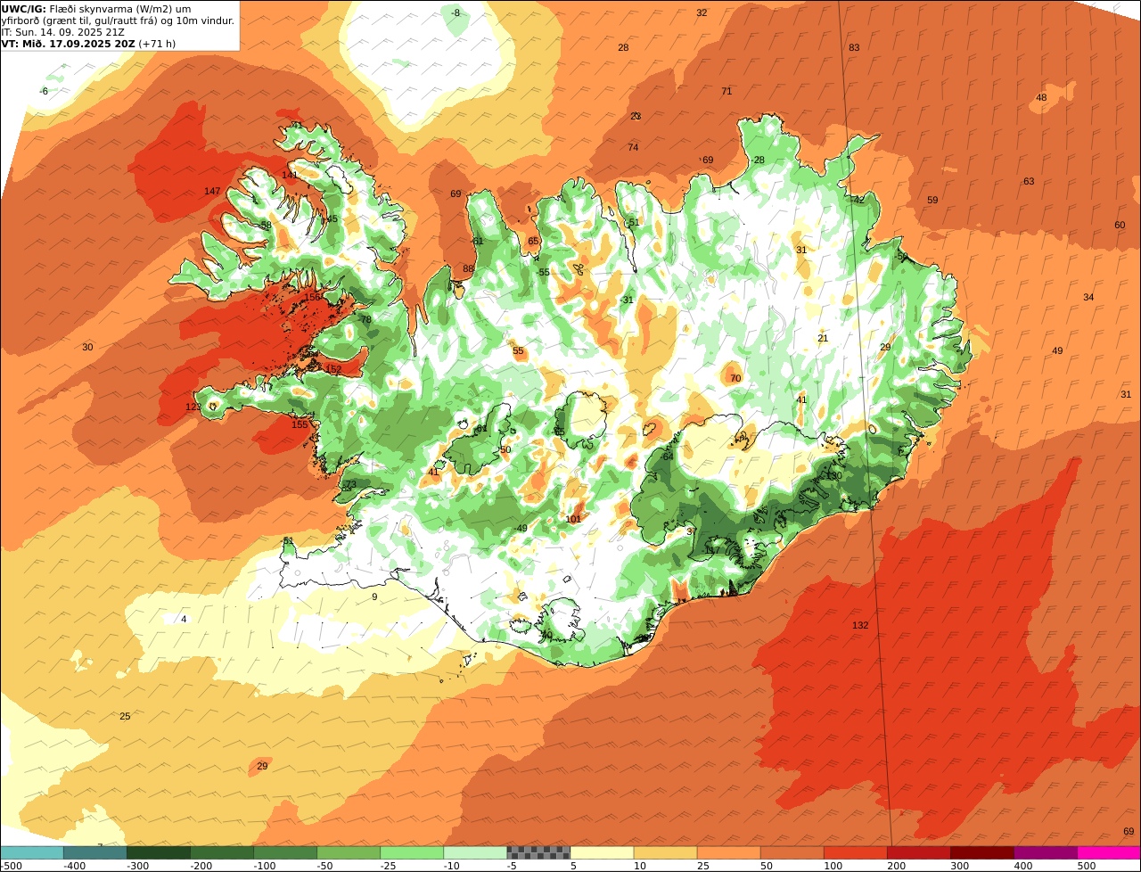This screenshot has height=872, width=1141.
Task: Pick the red 100 to 200 legend swatch
Action: (855, 852)
